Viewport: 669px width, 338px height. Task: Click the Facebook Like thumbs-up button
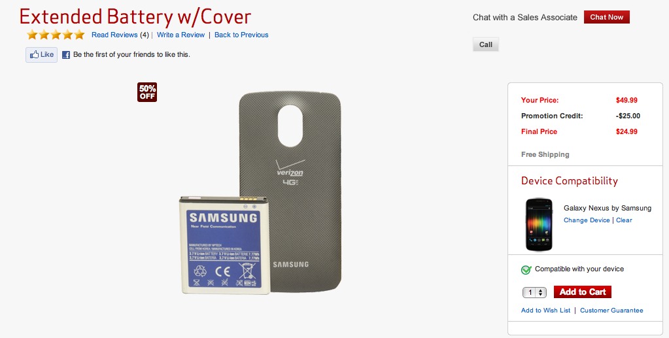pos(41,55)
